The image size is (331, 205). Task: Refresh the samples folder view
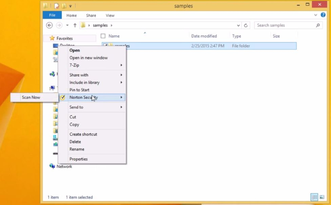(x=247, y=25)
